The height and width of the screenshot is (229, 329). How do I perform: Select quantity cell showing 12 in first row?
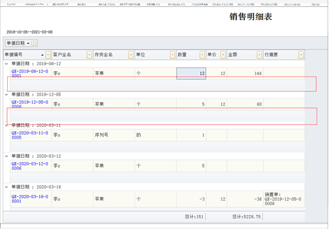(191, 74)
